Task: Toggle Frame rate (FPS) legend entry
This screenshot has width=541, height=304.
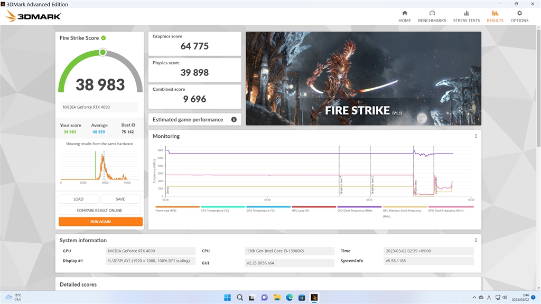Action: coord(178,209)
